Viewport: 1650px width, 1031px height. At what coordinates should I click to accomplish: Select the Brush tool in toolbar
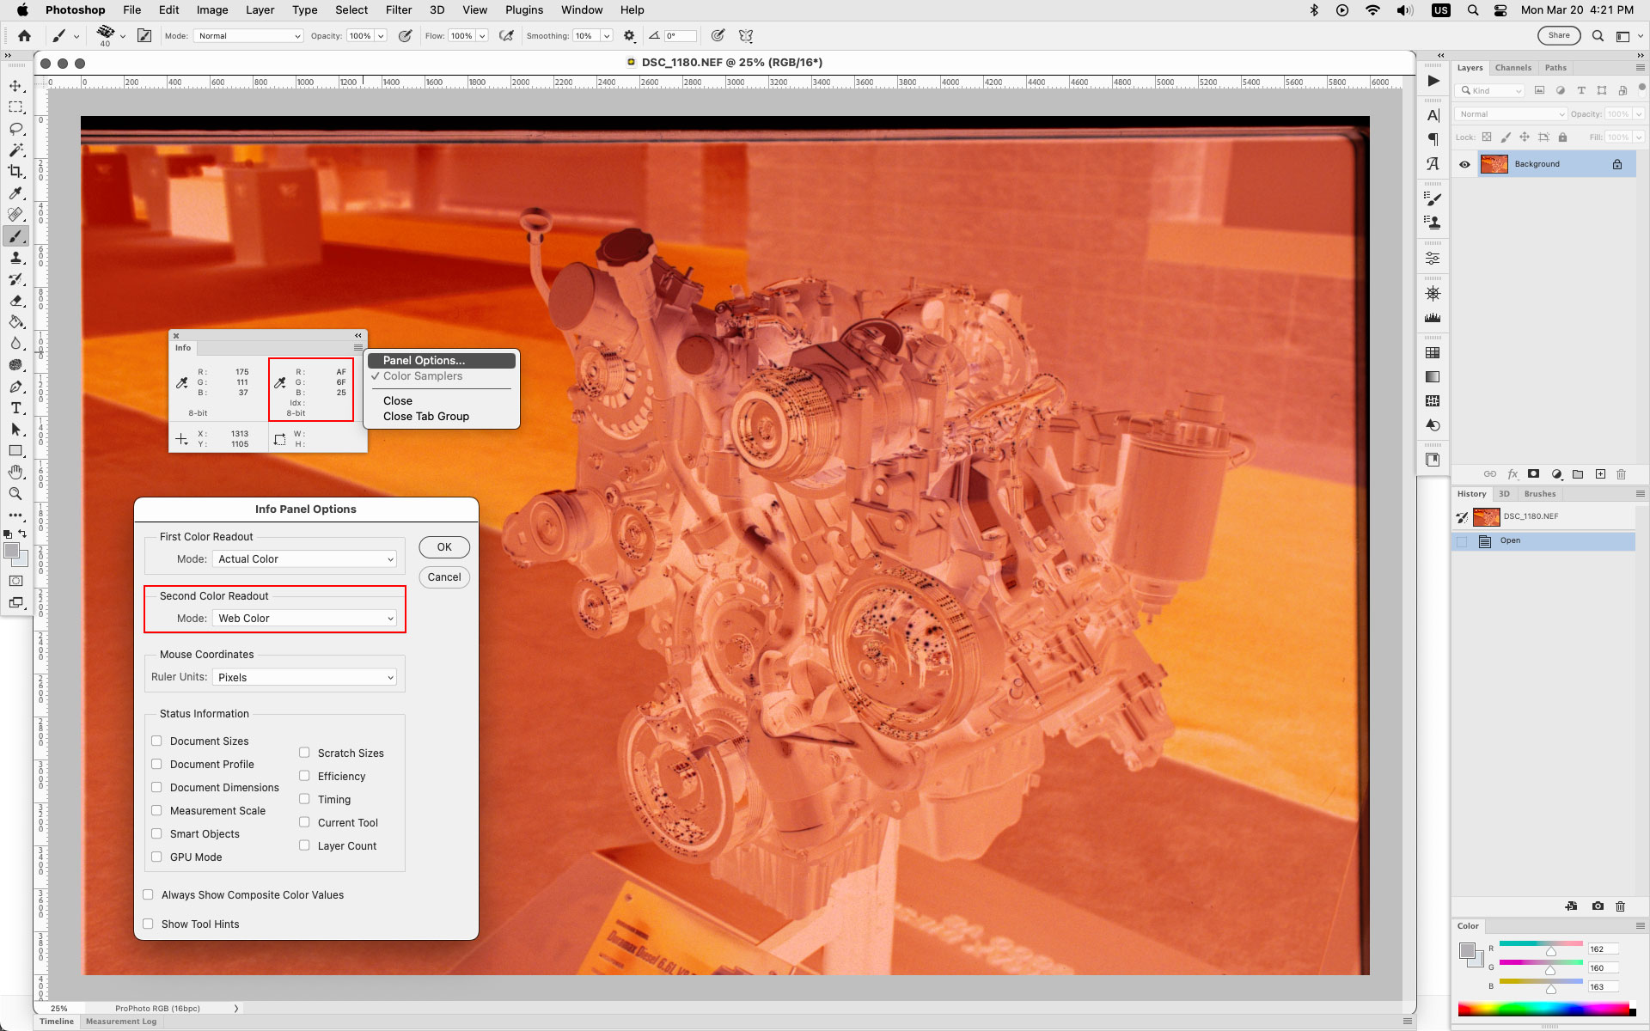pyautogui.click(x=15, y=236)
